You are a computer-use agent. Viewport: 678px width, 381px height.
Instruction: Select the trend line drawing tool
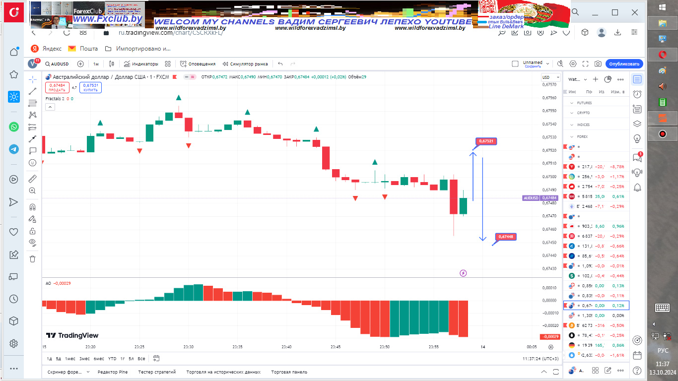point(33,91)
